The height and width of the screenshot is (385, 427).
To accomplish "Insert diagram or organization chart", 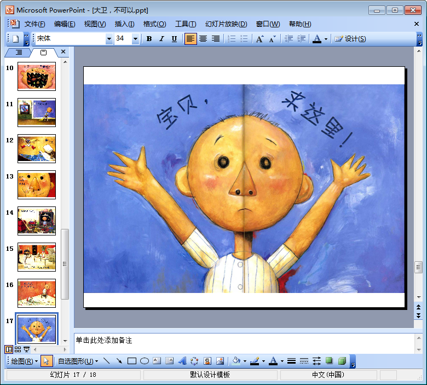I will [194, 361].
